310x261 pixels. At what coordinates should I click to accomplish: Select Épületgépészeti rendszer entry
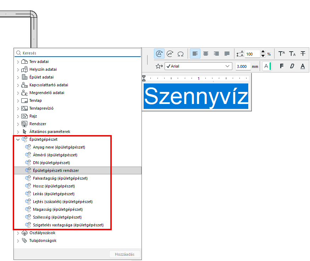[x=78, y=170]
